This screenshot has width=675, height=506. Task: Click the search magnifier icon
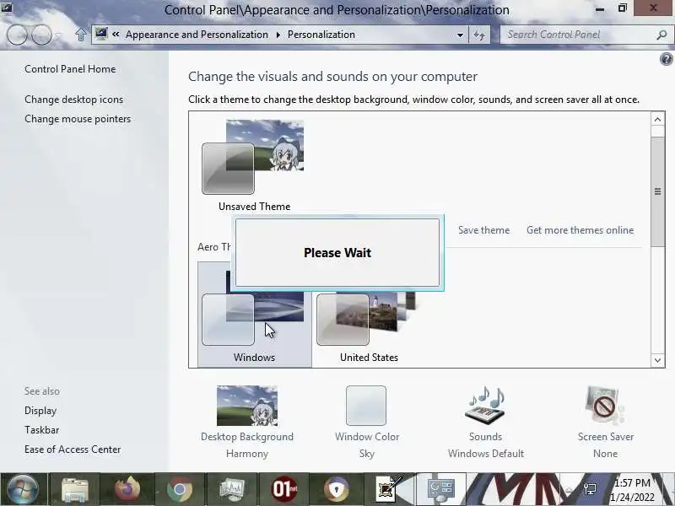[x=661, y=35]
